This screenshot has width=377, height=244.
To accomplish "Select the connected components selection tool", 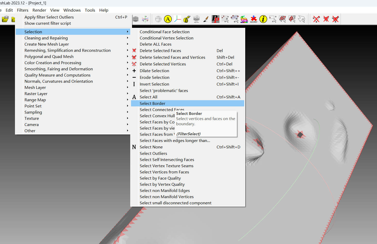I will click(292, 19).
